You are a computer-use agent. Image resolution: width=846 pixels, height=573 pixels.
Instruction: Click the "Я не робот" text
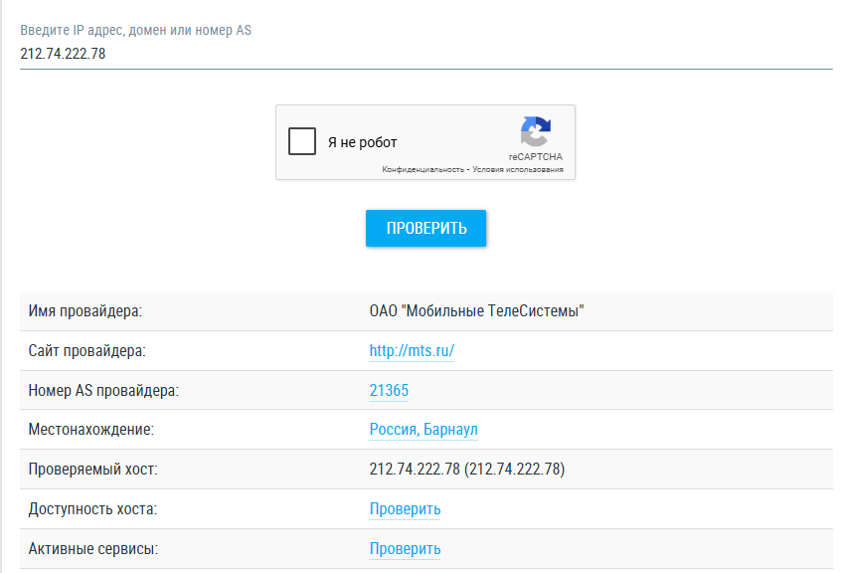(x=362, y=142)
